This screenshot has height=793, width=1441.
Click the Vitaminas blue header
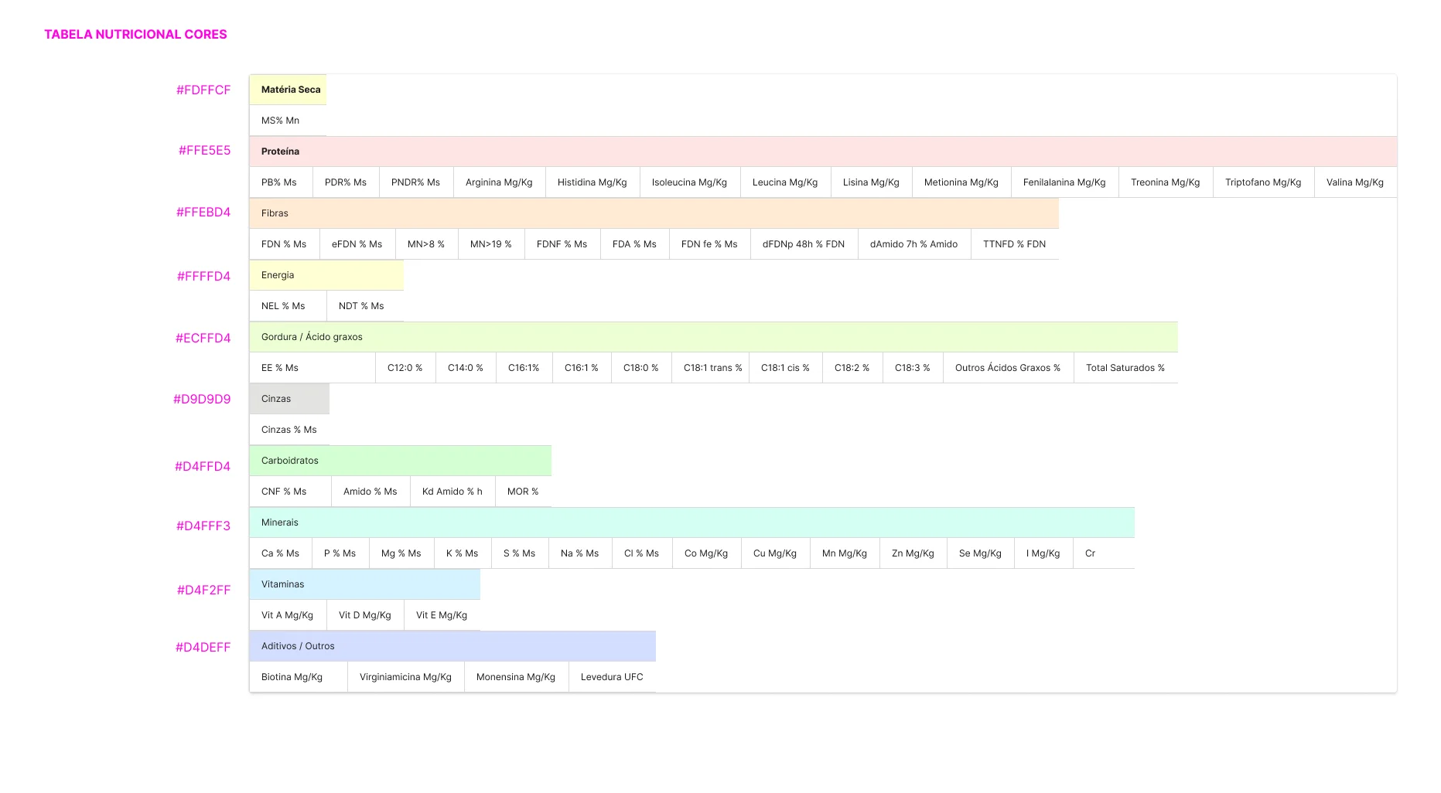[365, 584]
